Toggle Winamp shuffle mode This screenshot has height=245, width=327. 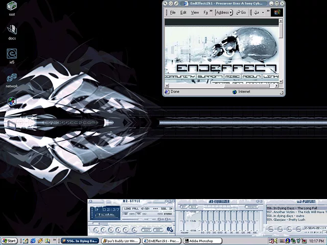pos(147,230)
